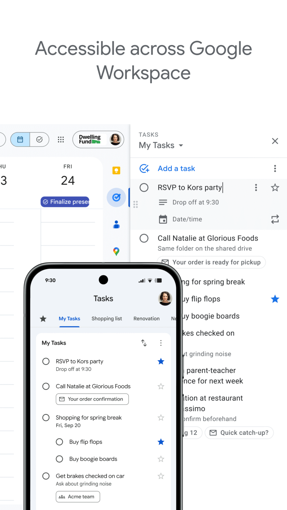Click Add a task
The height and width of the screenshot is (510, 287).
click(x=176, y=168)
